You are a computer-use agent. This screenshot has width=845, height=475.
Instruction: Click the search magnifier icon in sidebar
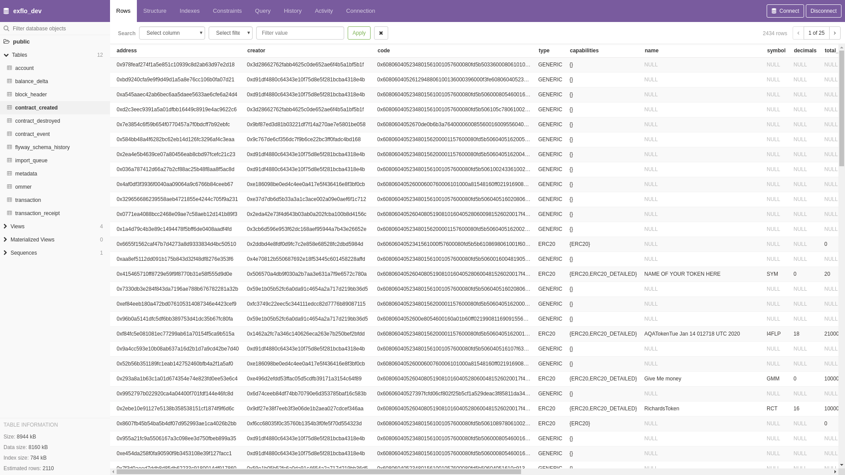tap(7, 29)
